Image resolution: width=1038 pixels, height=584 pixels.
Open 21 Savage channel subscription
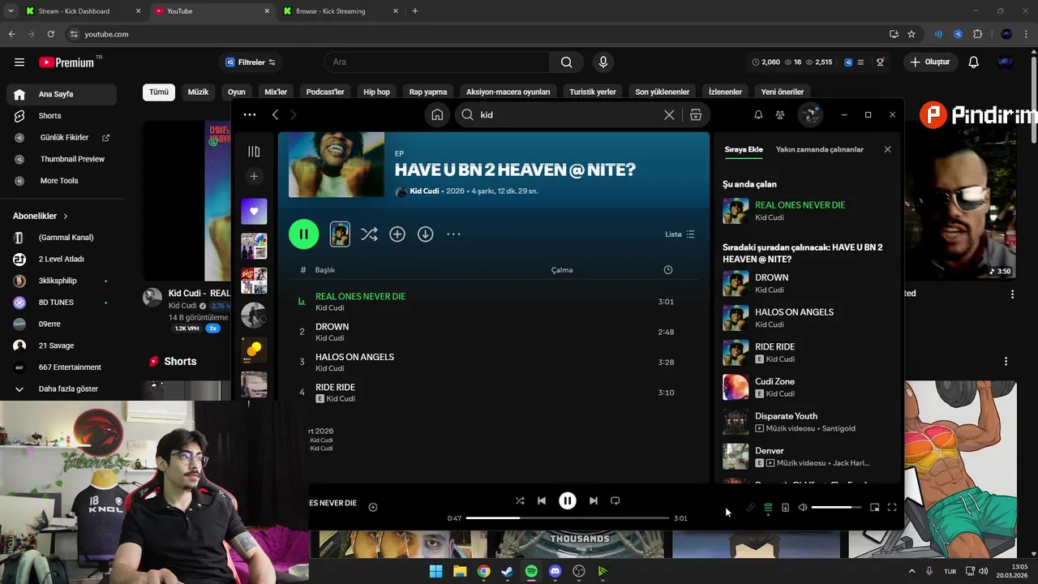pos(61,346)
